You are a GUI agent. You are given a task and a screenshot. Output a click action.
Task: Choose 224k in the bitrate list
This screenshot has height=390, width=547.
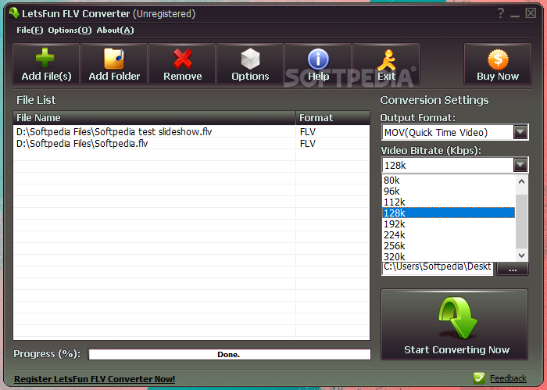coord(449,234)
